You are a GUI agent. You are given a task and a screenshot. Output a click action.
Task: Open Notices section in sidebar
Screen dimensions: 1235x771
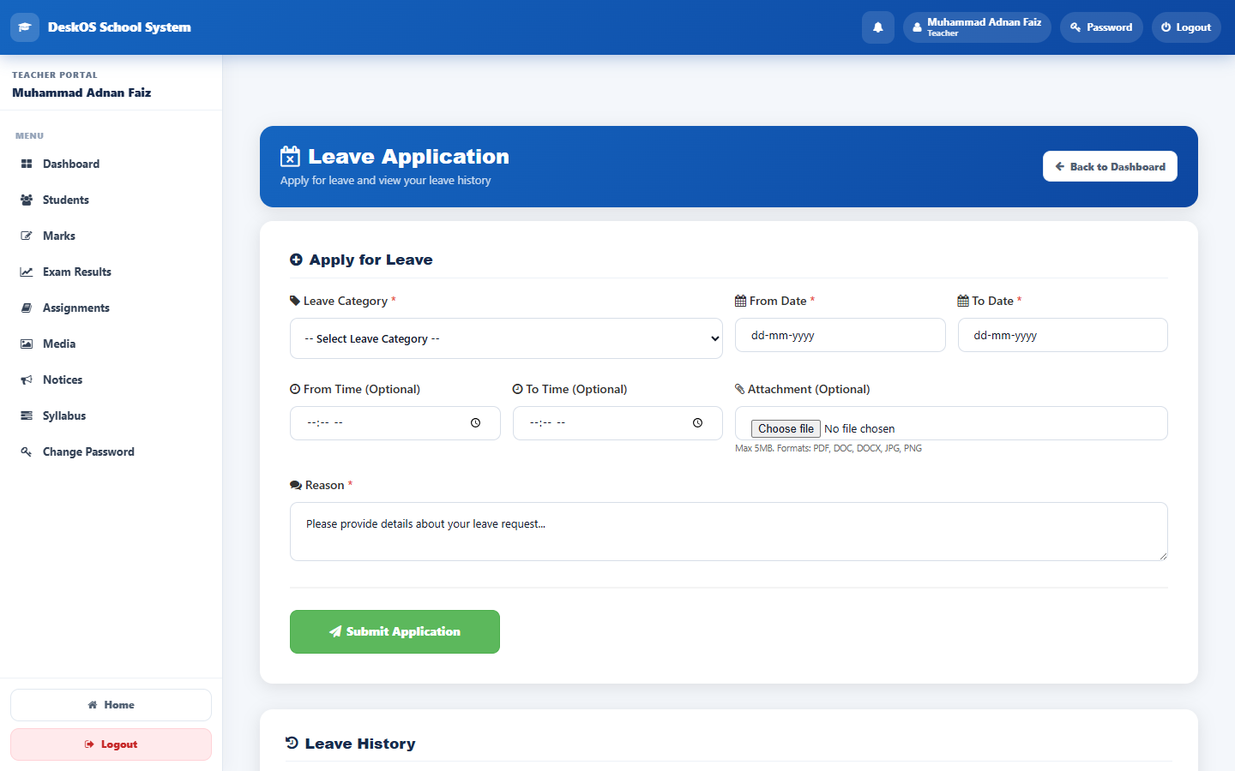[x=111, y=380]
